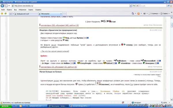This screenshot has width=173, height=108.
Task: Open the 100% zoom level control
Action: pyautogui.click(x=165, y=103)
